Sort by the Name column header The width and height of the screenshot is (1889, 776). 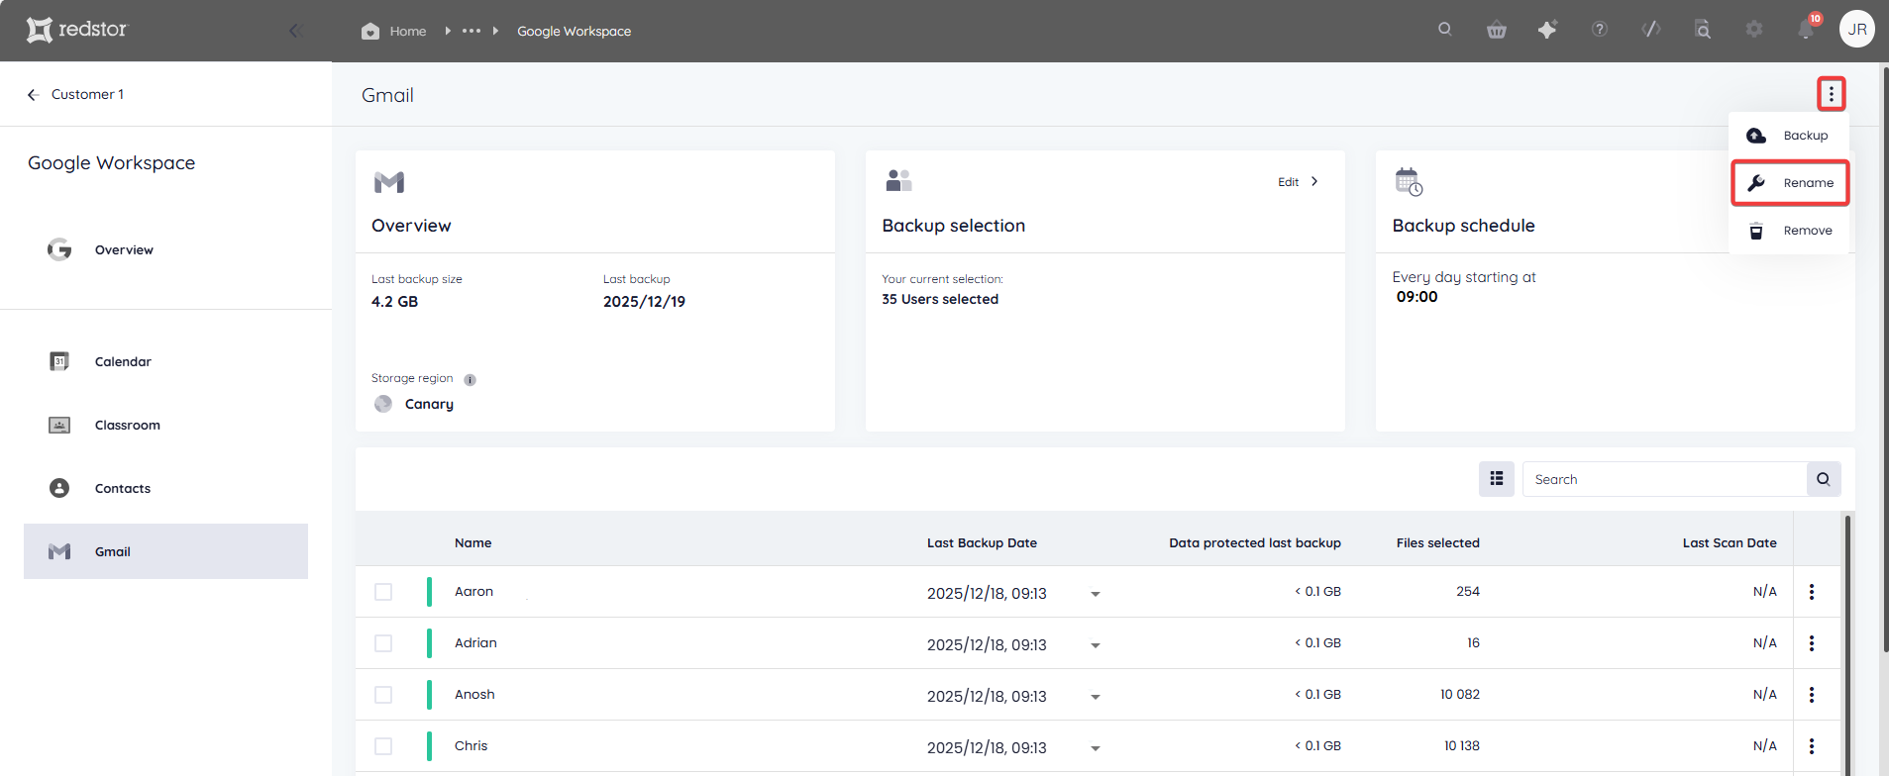(472, 543)
